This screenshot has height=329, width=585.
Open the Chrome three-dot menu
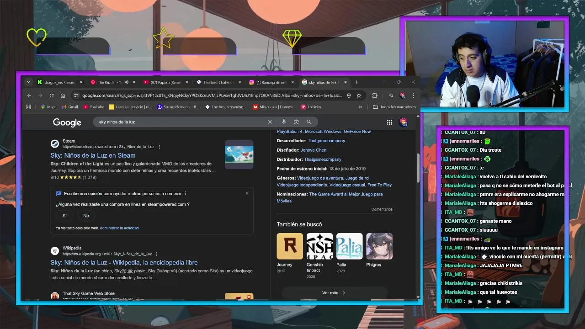coord(413,96)
